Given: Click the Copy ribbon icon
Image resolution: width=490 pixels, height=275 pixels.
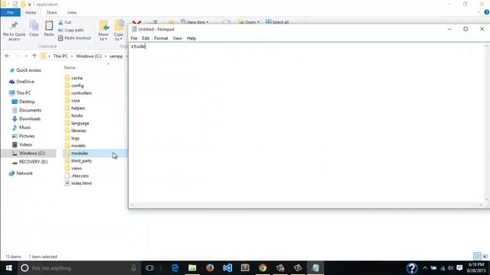Looking at the screenshot, I should [34, 29].
